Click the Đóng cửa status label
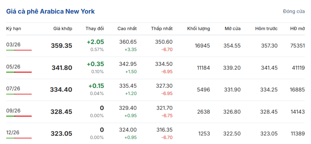Screen dimensions: 311x144 coord(294,12)
